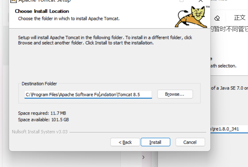This screenshot has width=248, height=167.
Task: Click the Destination Folder group label
Action: [39, 83]
